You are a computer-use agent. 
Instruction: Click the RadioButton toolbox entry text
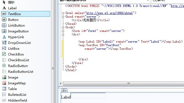coord(18,66)
